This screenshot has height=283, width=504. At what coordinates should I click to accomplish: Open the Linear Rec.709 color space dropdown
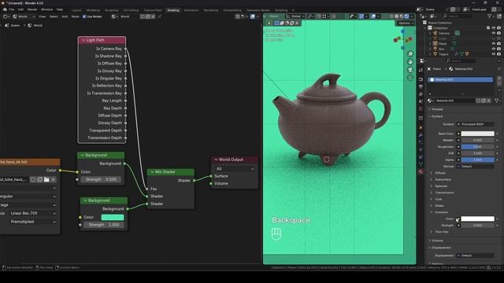click(32, 213)
